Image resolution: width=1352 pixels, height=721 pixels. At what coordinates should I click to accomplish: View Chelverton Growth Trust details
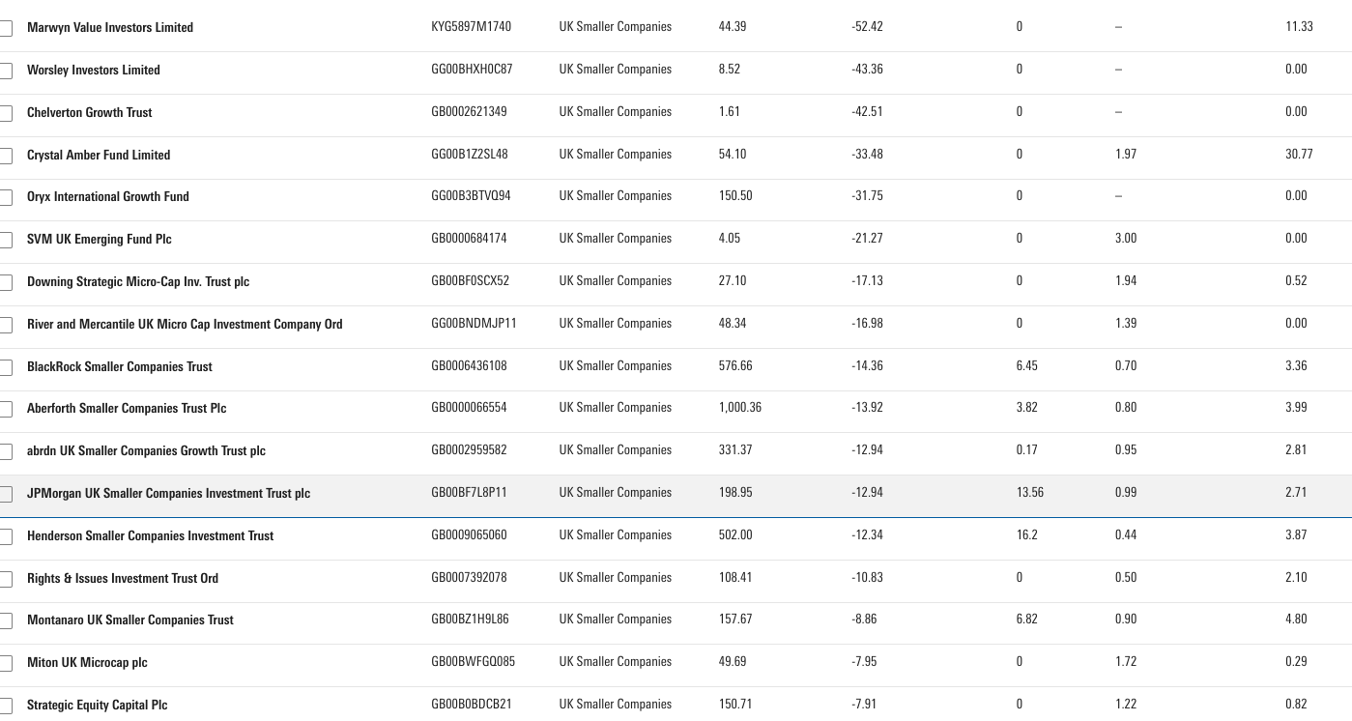point(90,112)
